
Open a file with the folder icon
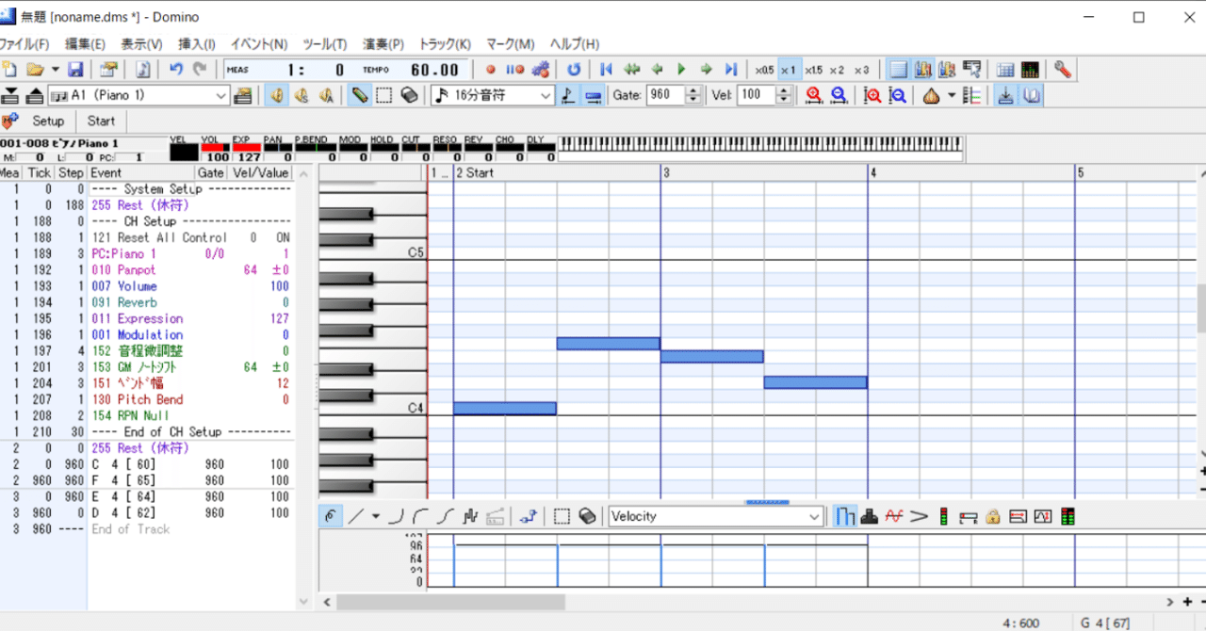click(35, 70)
